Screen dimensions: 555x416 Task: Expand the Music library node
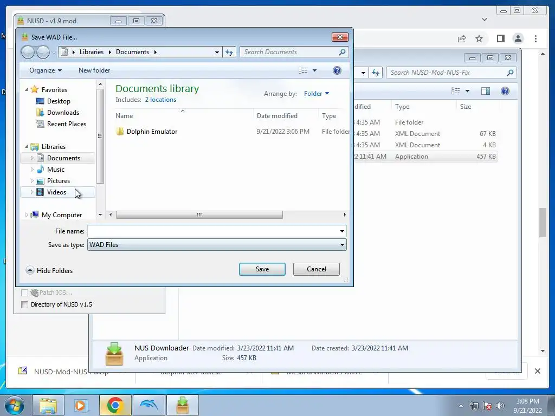(32, 170)
